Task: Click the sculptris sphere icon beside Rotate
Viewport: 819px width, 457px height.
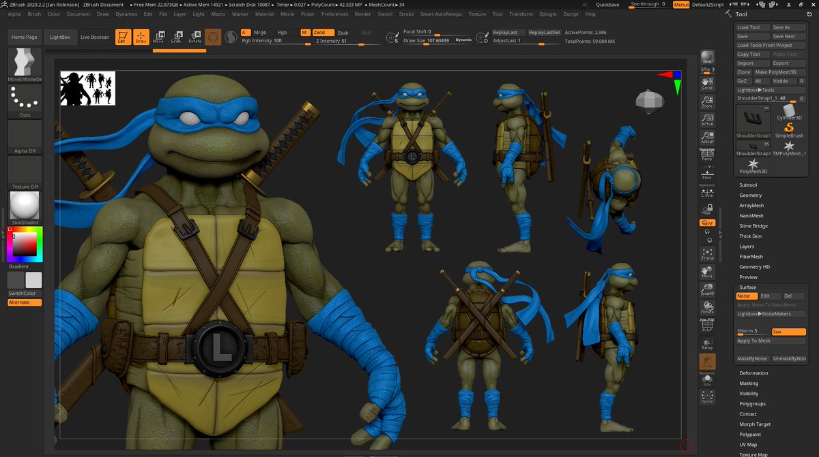Action: tap(230, 37)
